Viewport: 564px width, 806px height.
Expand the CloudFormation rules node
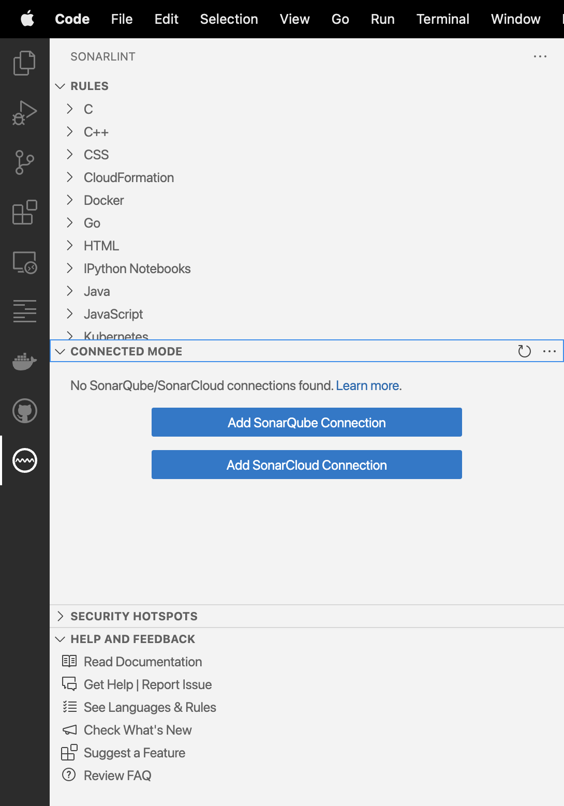[x=70, y=177]
